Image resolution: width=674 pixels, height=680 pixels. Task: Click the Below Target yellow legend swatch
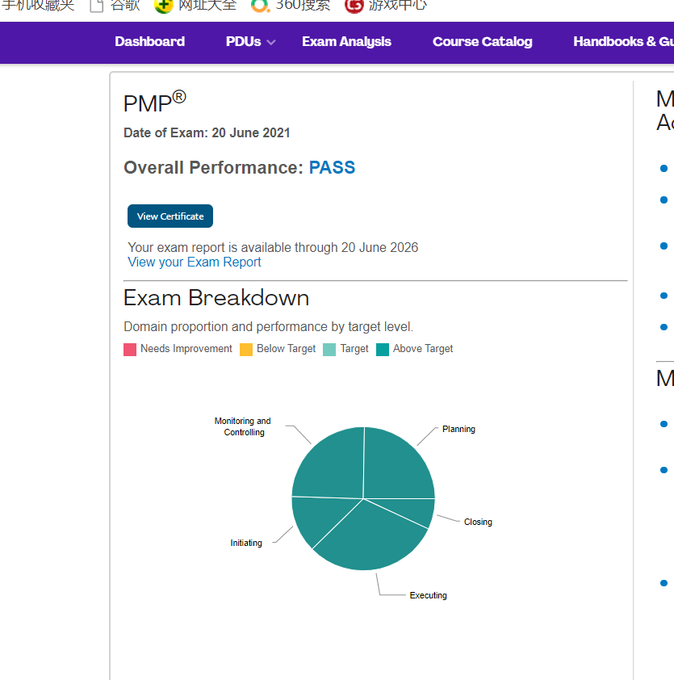click(246, 350)
